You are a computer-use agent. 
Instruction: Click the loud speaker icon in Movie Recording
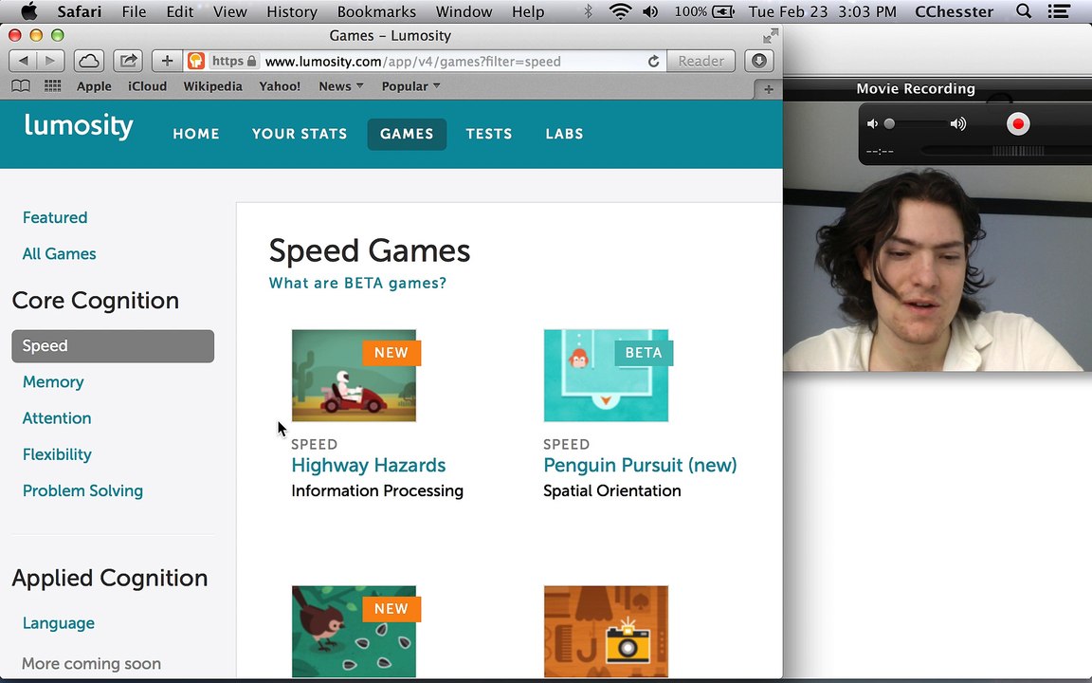(958, 124)
